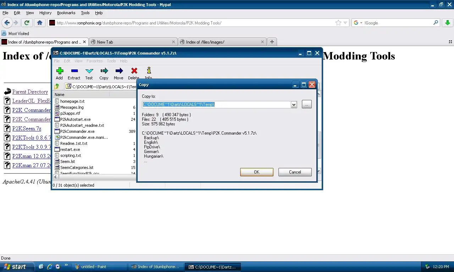Screen dimensions: 454x272
Task: Click the Most Visited bookmarks item
Action: 15,33
